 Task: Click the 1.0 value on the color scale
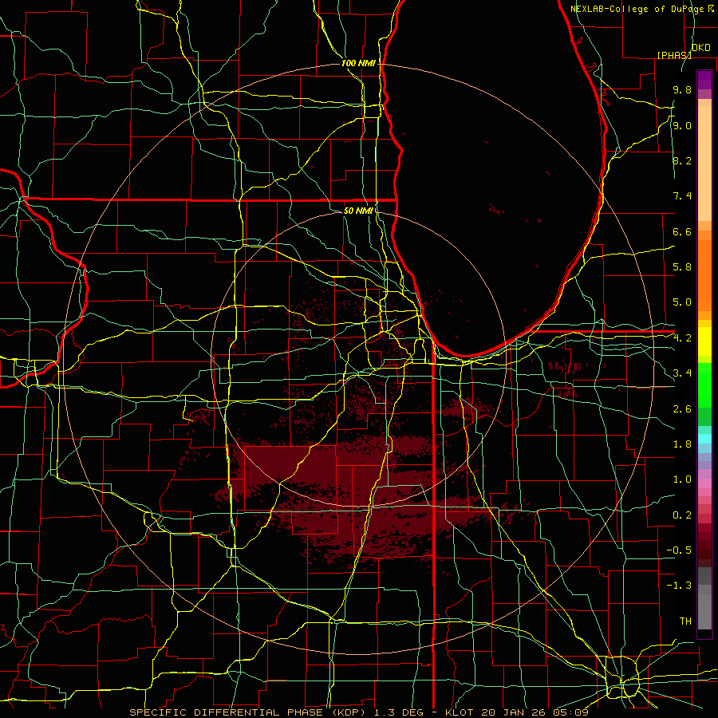[682, 479]
